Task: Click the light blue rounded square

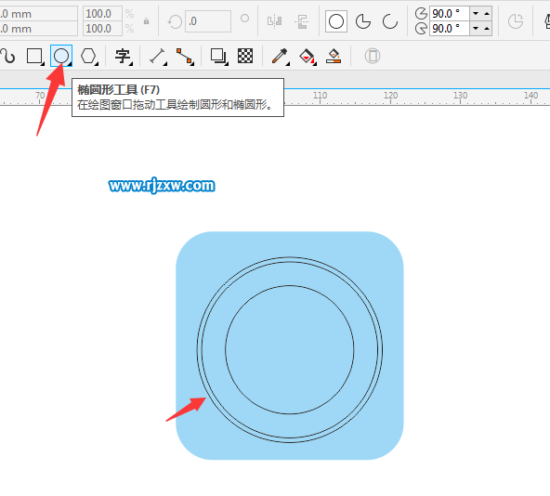Action: [x=290, y=346]
